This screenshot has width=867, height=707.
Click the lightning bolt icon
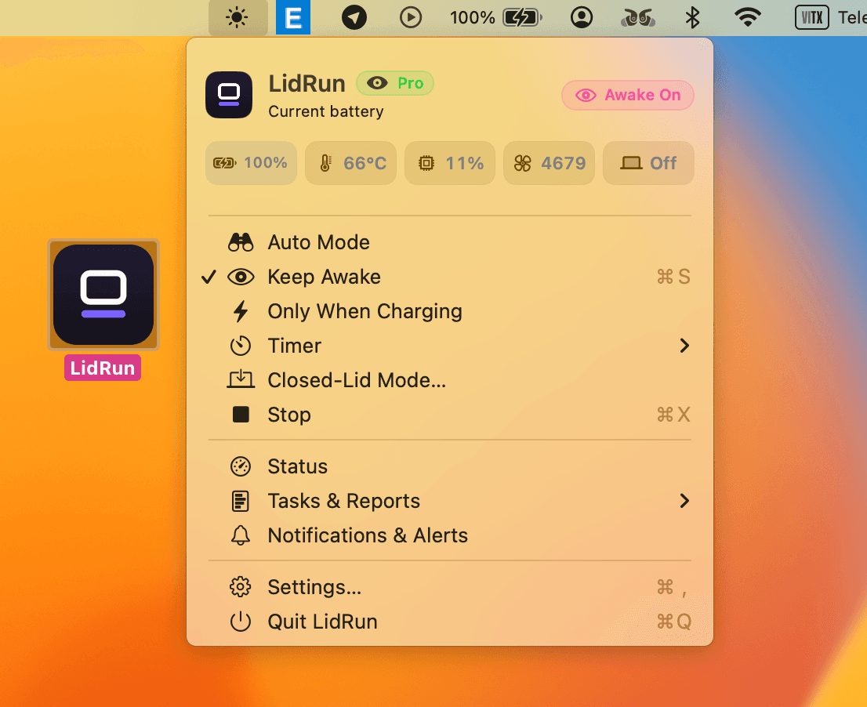tap(241, 311)
